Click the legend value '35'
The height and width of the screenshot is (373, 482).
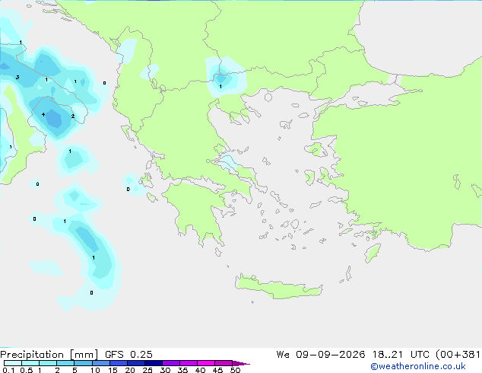click(182, 370)
